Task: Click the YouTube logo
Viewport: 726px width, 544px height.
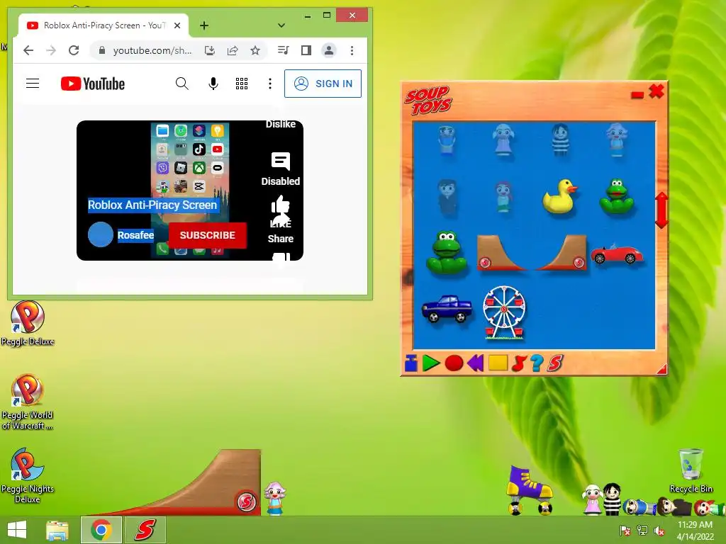Action: (x=93, y=84)
